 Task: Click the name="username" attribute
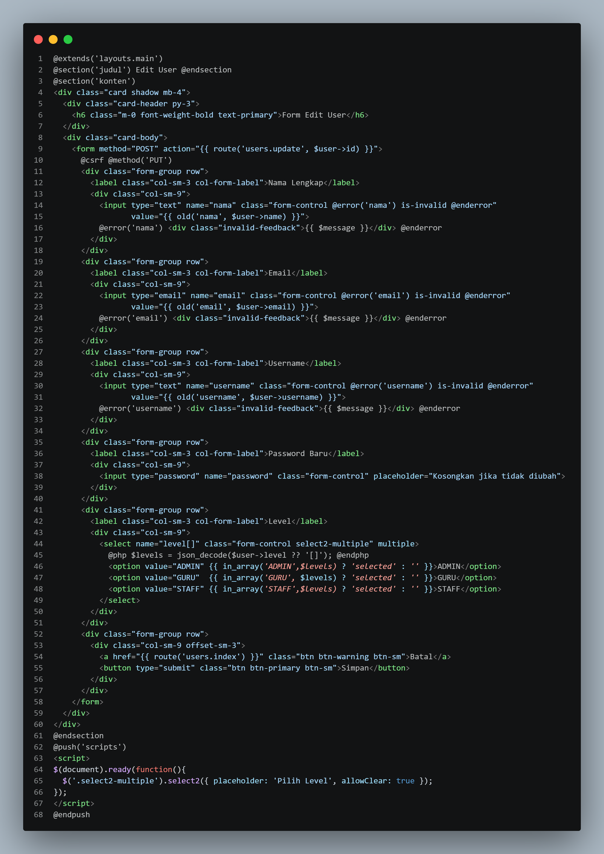tap(220, 386)
